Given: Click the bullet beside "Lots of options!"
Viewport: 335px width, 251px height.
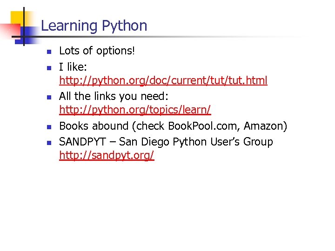Looking at the screenshot, I should [x=47, y=52].
